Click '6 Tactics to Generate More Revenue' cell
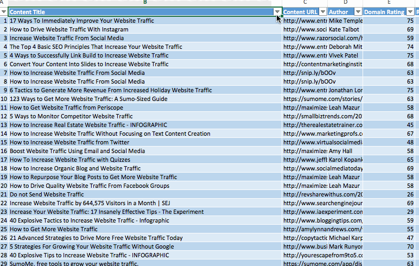419x266 pixels. point(145,90)
